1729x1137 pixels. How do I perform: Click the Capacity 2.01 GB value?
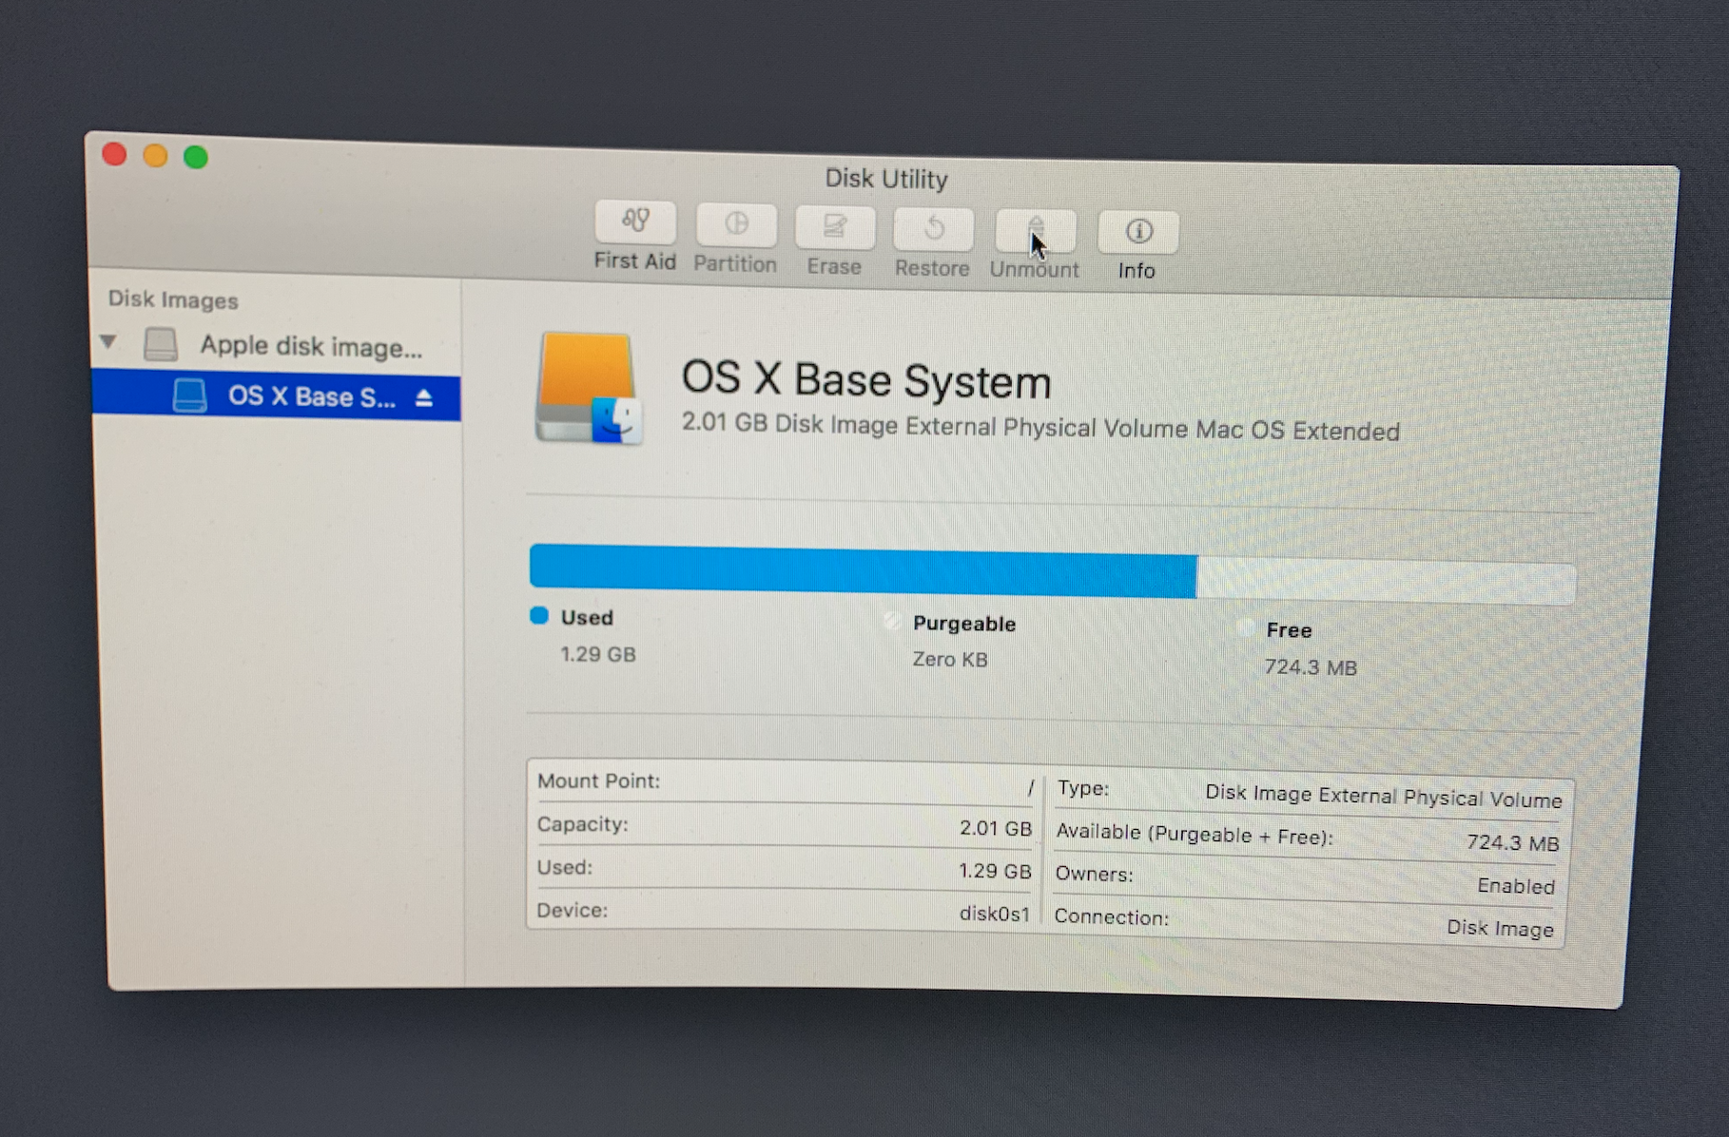995,828
